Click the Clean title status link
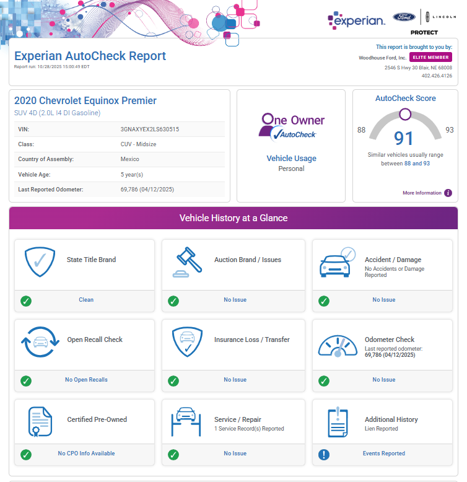This screenshot has width=467, height=482. tap(86, 300)
